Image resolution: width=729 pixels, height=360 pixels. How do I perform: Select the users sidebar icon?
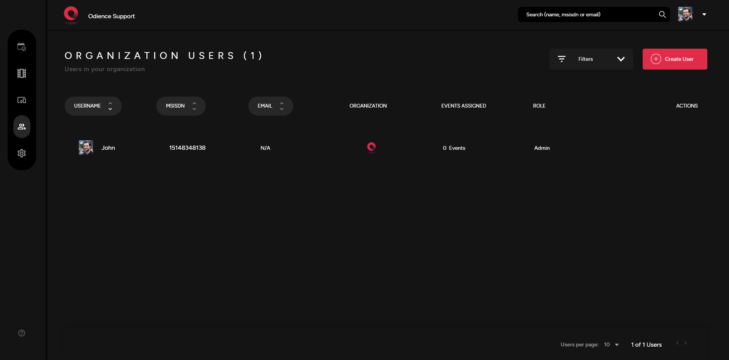pyautogui.click(x=22, y=127)
